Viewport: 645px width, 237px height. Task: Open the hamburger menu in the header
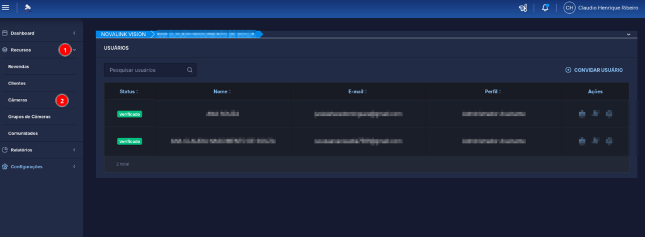pos(6,8)
